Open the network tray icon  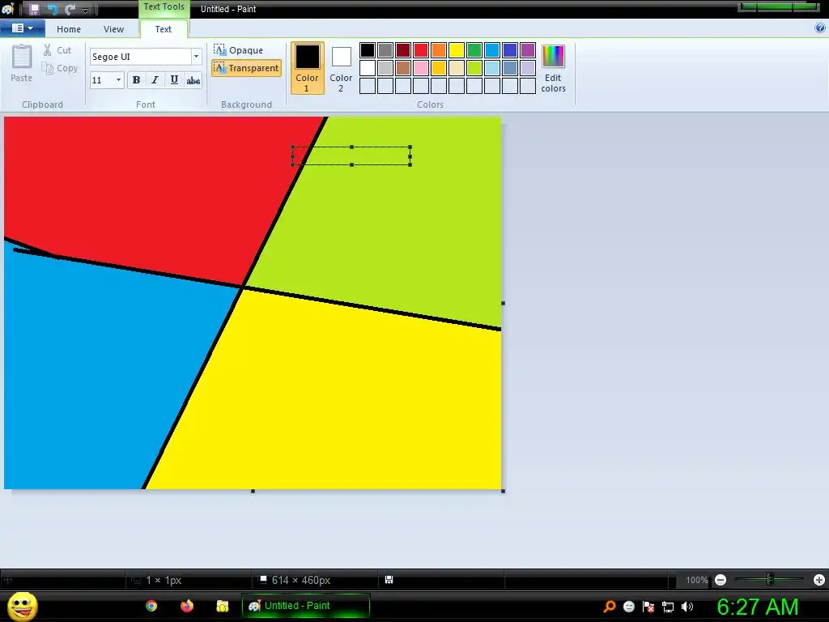pos(668,607)
